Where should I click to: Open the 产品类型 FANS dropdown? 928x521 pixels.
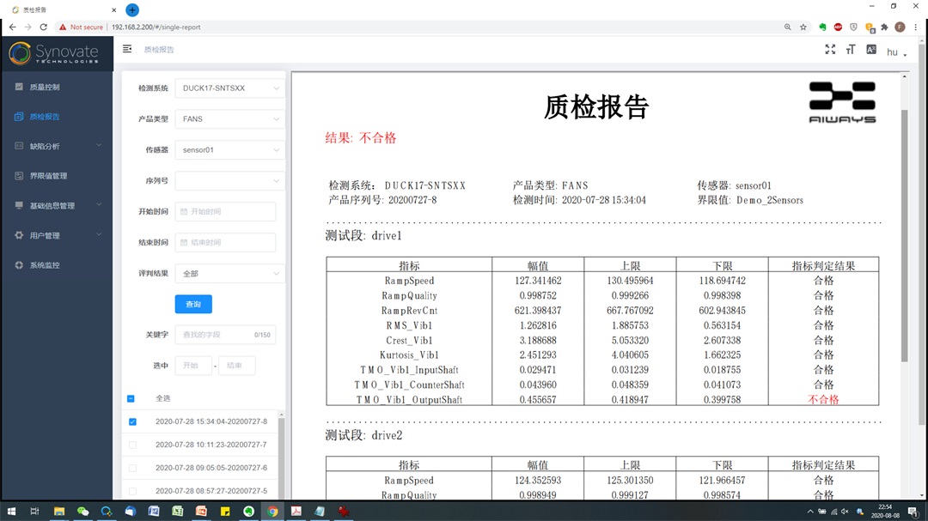229,118
